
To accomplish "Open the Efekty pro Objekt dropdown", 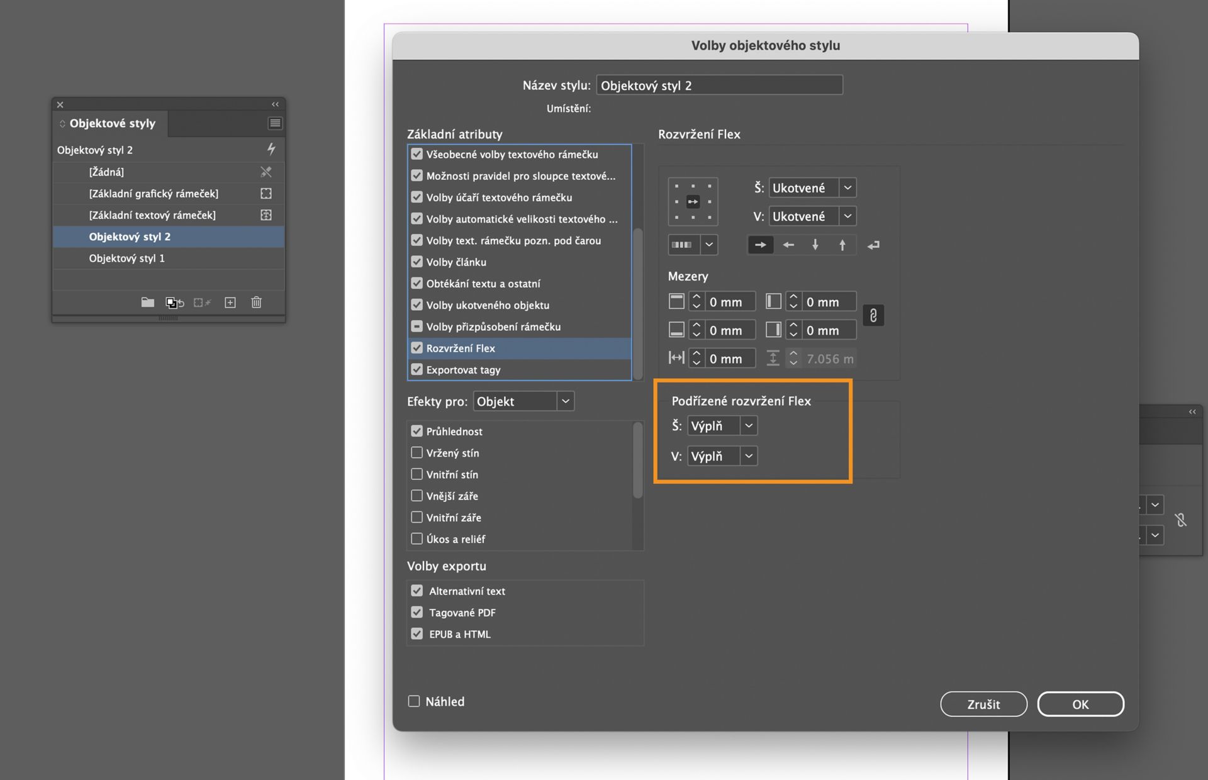I will pos(523,401).
